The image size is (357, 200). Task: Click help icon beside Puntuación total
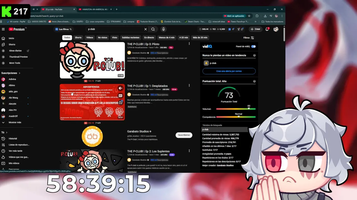coord(254,81)
